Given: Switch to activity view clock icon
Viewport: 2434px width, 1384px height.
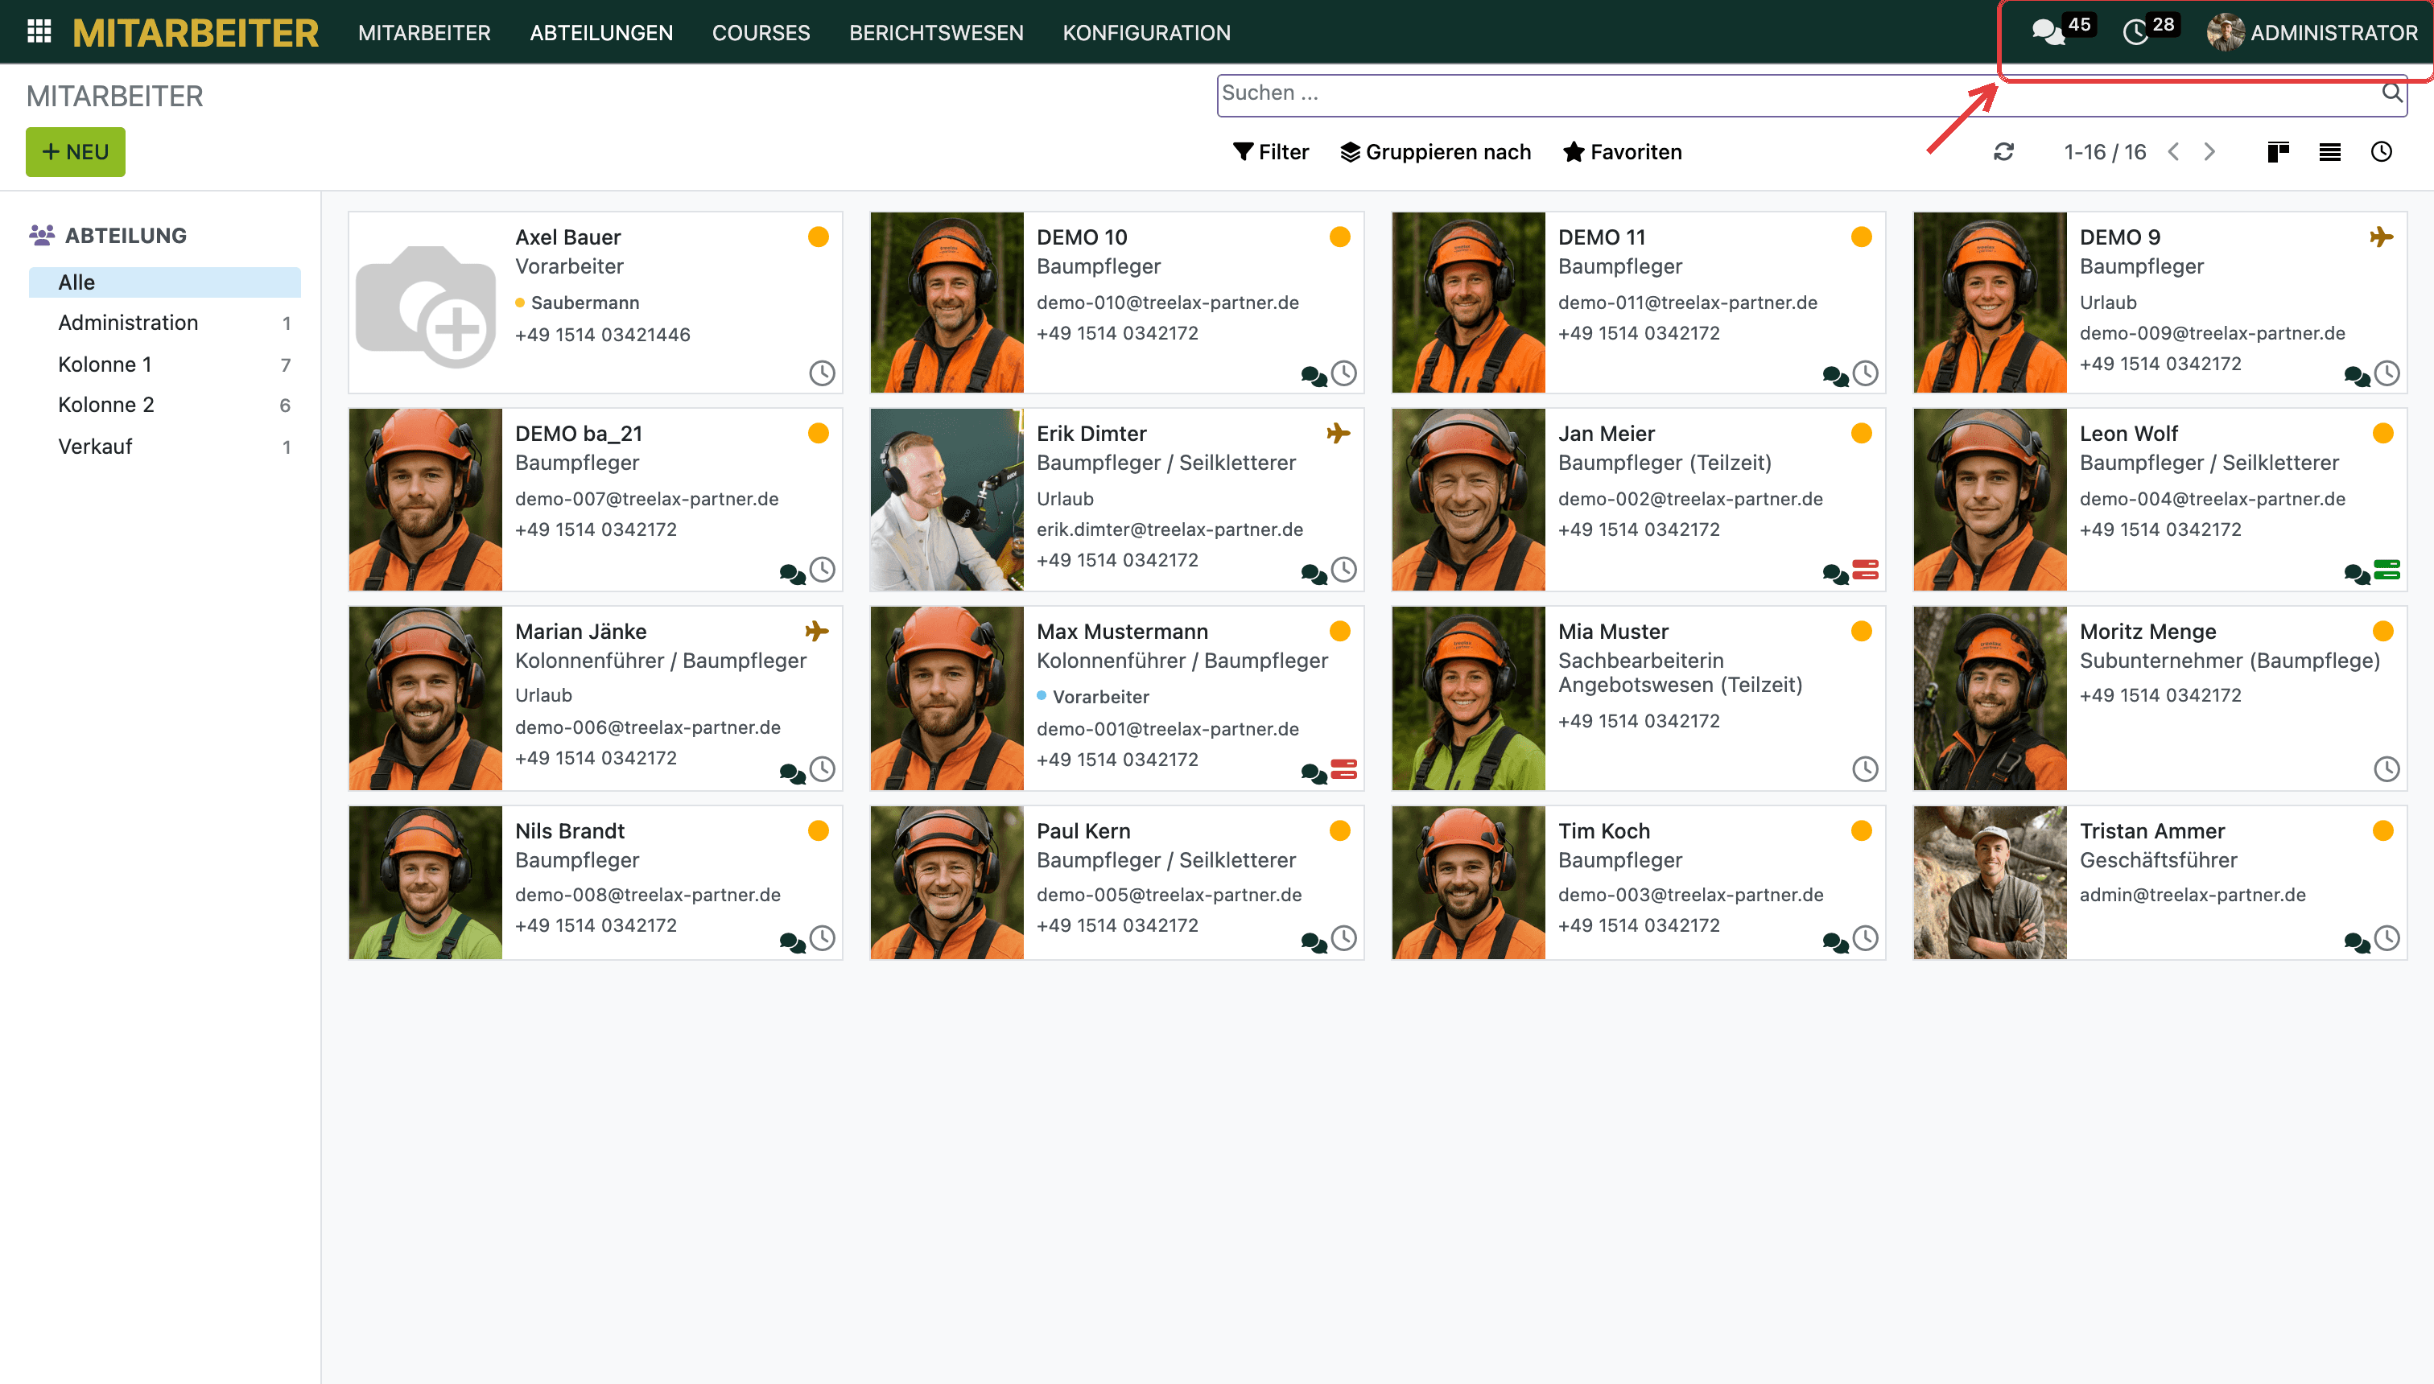Looking at the screenshot, I should (2381, 152).
